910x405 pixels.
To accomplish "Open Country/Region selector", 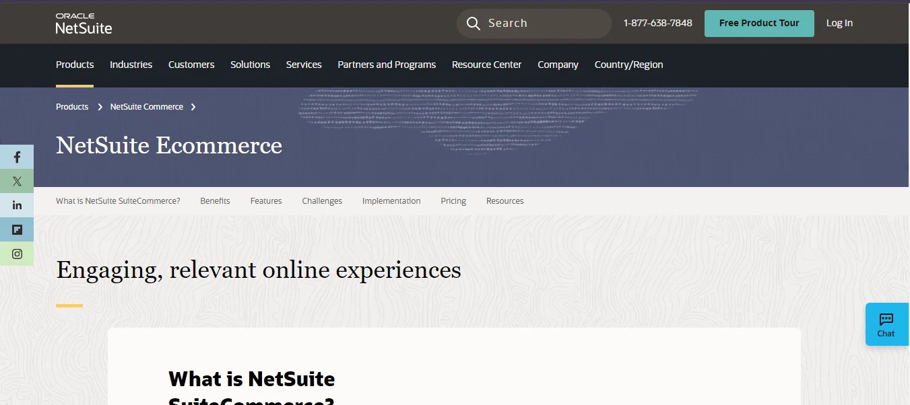I will (628, 65).
